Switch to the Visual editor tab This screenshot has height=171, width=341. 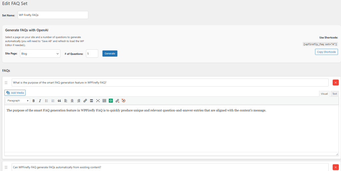coord(324,94)
